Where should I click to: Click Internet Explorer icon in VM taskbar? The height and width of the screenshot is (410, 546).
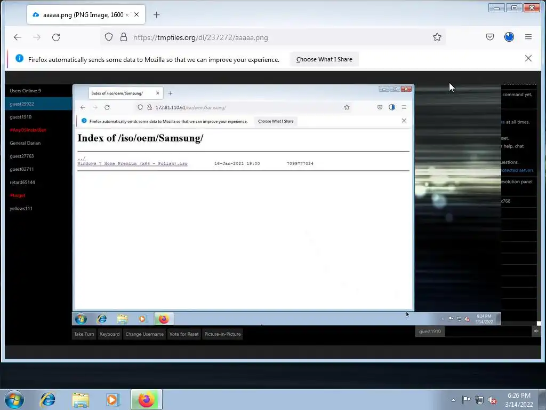pyautogui.click(x=102, y=319)
